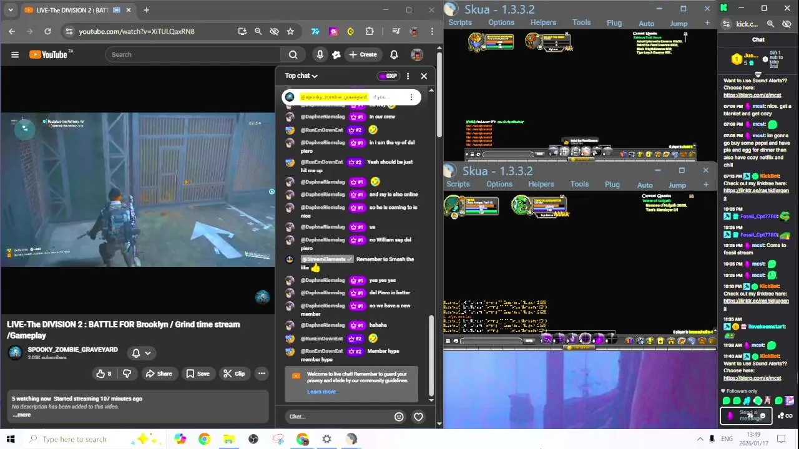The height and width of the screenshot is (449, 799).
Task: Open Chrome three-dot menu
Action: pyautogui.click(x=432, y=31)
